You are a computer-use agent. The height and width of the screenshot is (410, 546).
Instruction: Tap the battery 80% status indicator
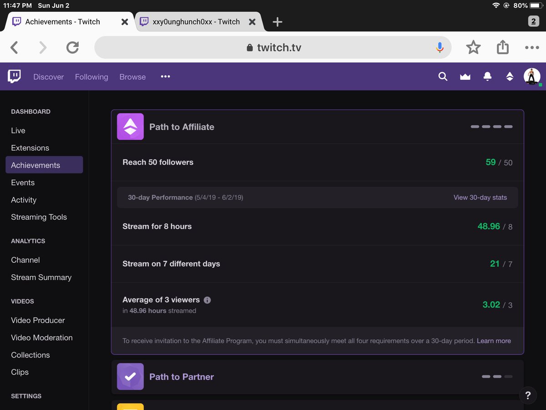(x=528, y=5)
